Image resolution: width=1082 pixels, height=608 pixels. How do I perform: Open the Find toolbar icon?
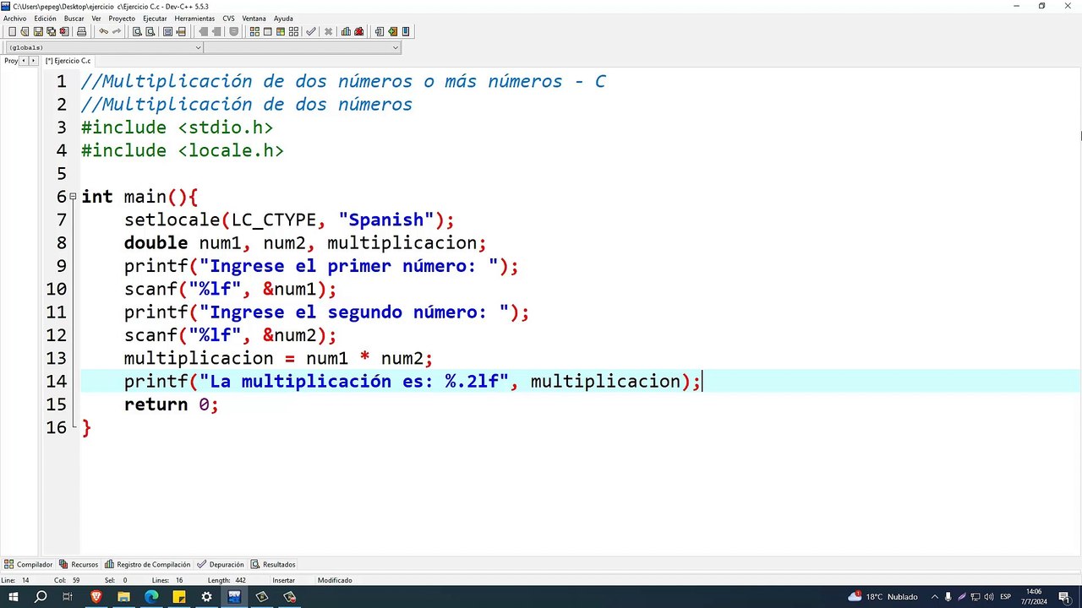137,31
